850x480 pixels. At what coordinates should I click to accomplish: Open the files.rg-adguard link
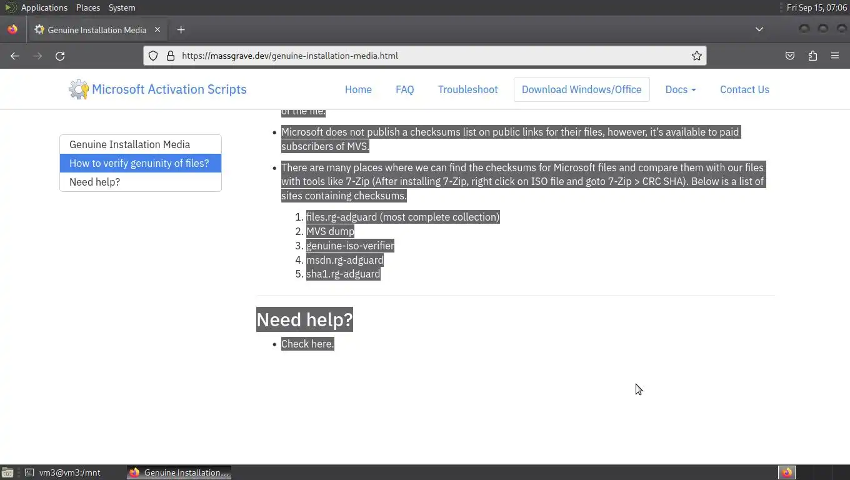[341, 217]
